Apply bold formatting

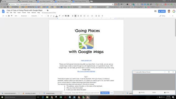click(48, 16)
